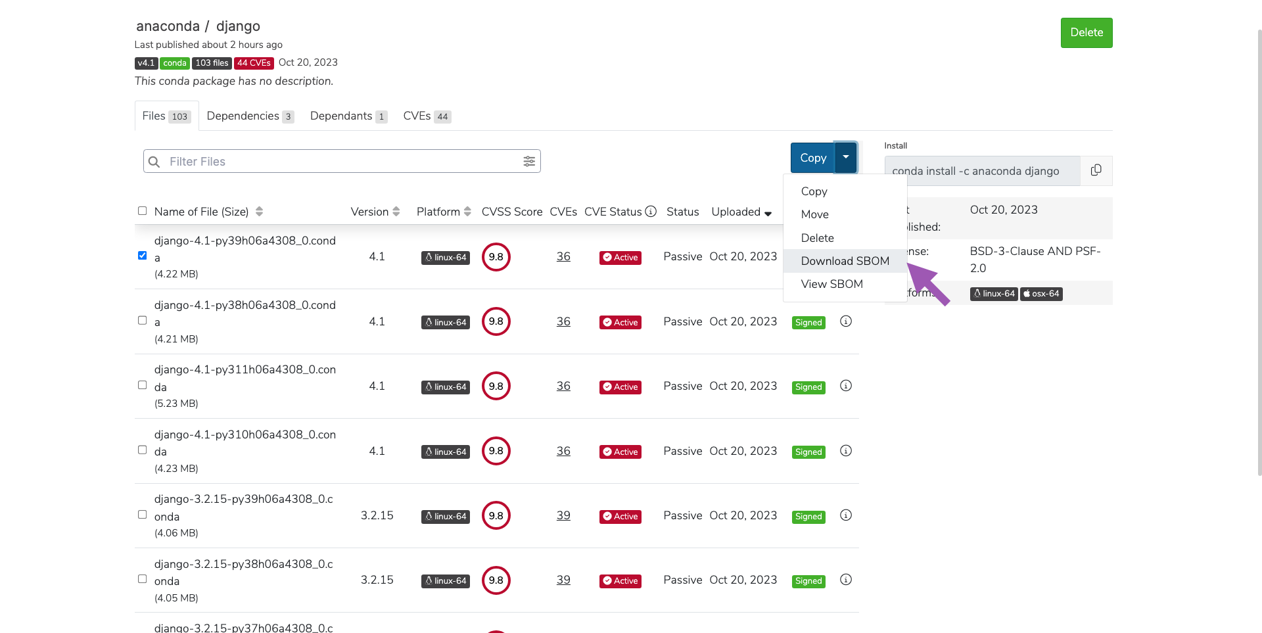Check django-3.2.15-py38h06a4308_0.conda checkbox
Image resolution: width=1262 pixels, height=633 pixels.
[x=142, y=579]
